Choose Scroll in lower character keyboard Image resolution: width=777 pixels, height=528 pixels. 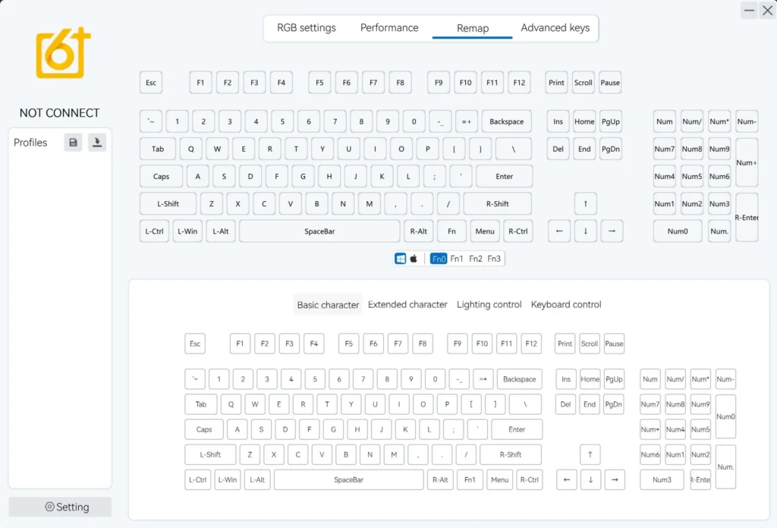[589, 344]
